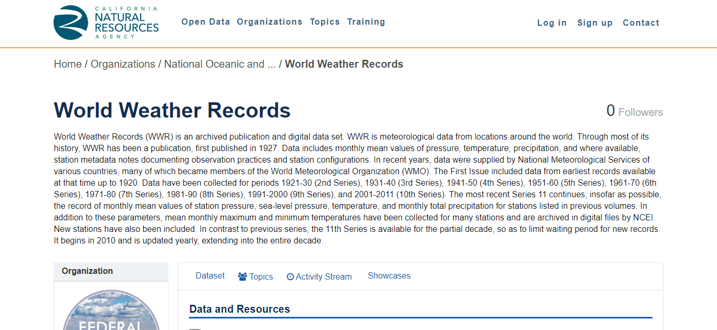Screen dimensions: 717x330
Task: Navigate to Home via breadcrumb
Action: pyautogui.click(x=68, y=64)
